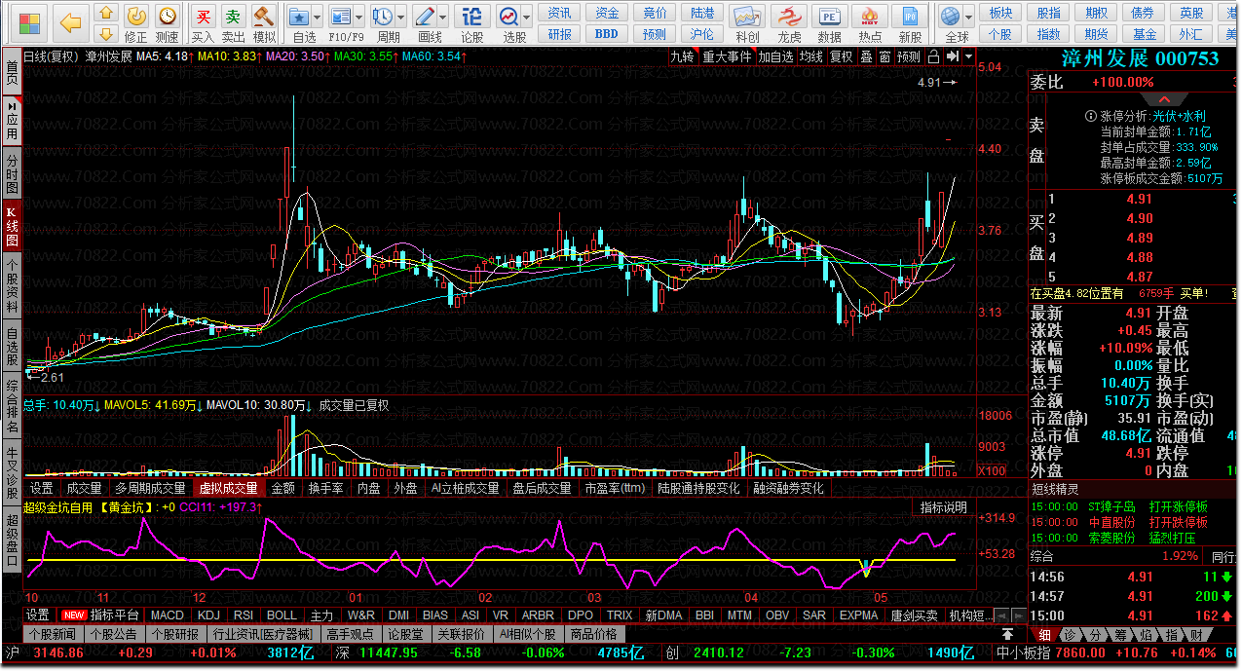Viewport: 1242px width, 671px height.
Task: Open the 选股 stock screener icon
Action: click(509, 23)
